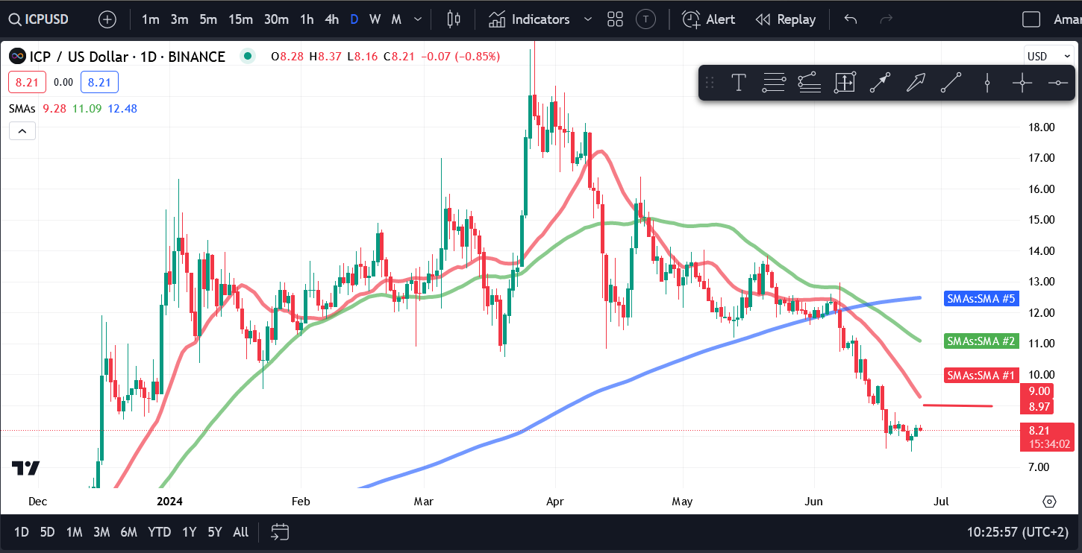
Task: Set range to 1M
Action: 74,532
